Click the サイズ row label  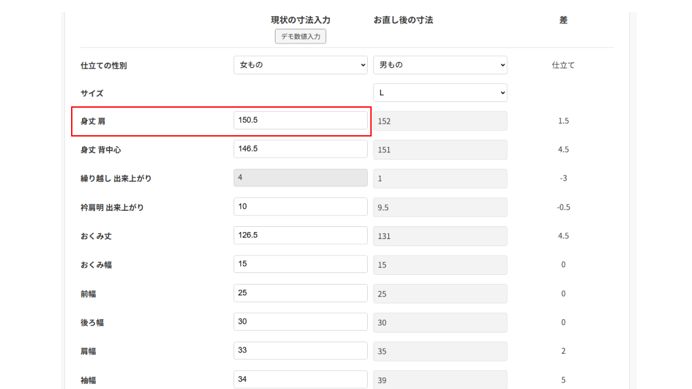tap(92, 93)
